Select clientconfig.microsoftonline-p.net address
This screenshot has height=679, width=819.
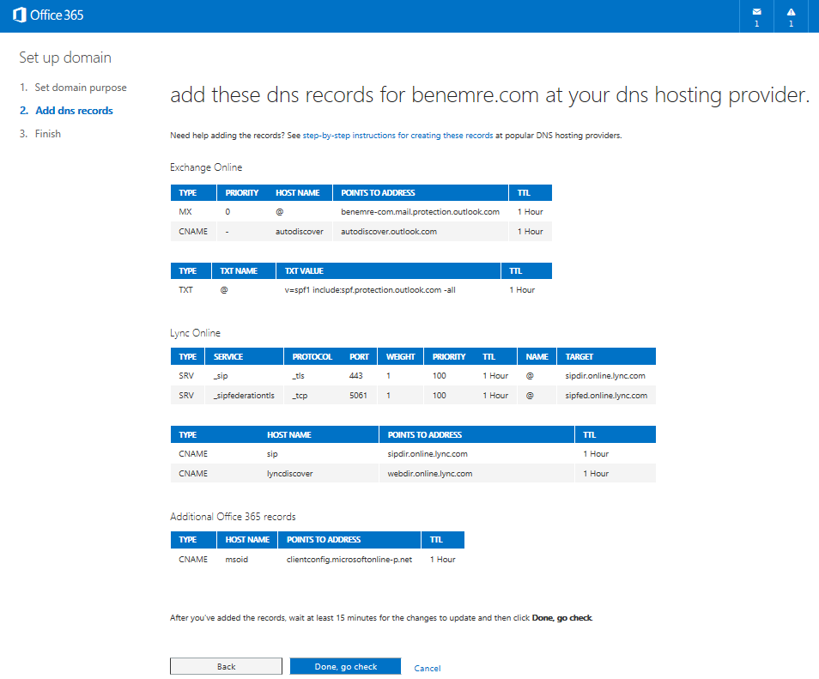click(x=349, y=560)
